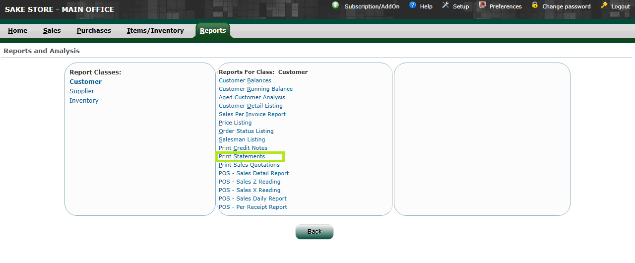
Task: Click the green Subscription/AddOn arrow icon
Action: tap(335, 5)
